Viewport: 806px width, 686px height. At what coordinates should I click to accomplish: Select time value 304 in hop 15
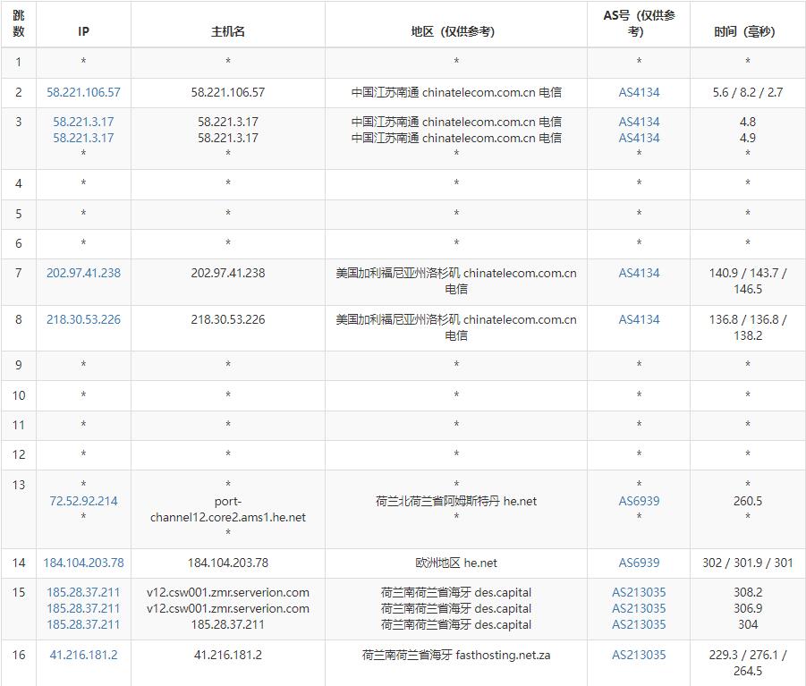[x=747, y=624]
